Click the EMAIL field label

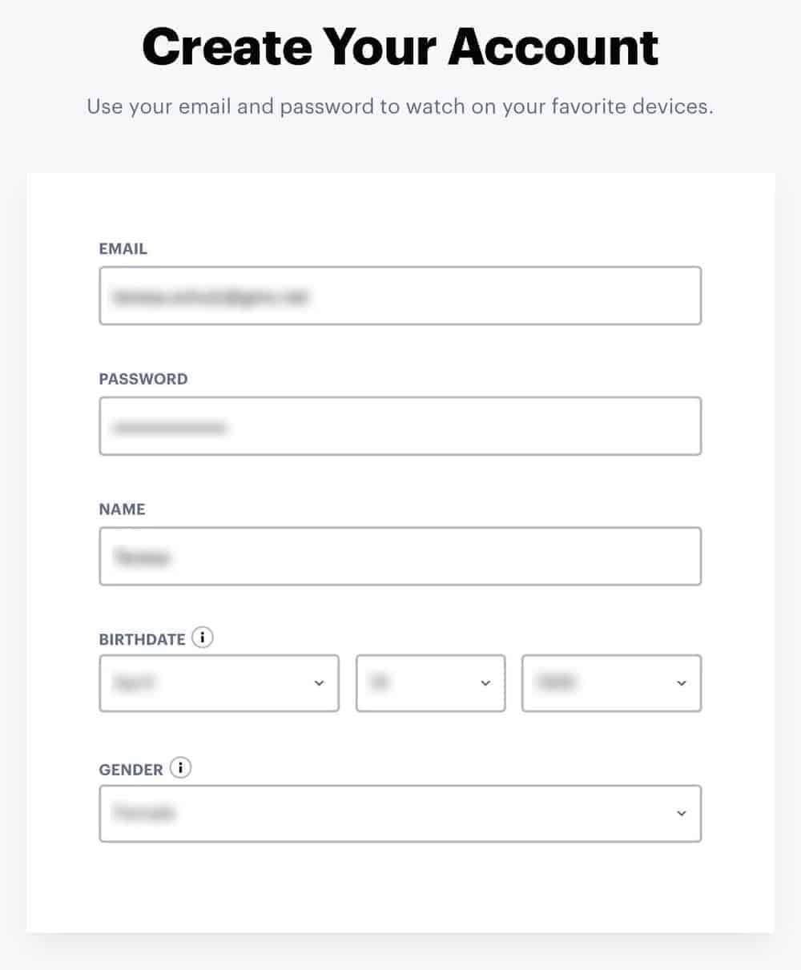(123, 249)
